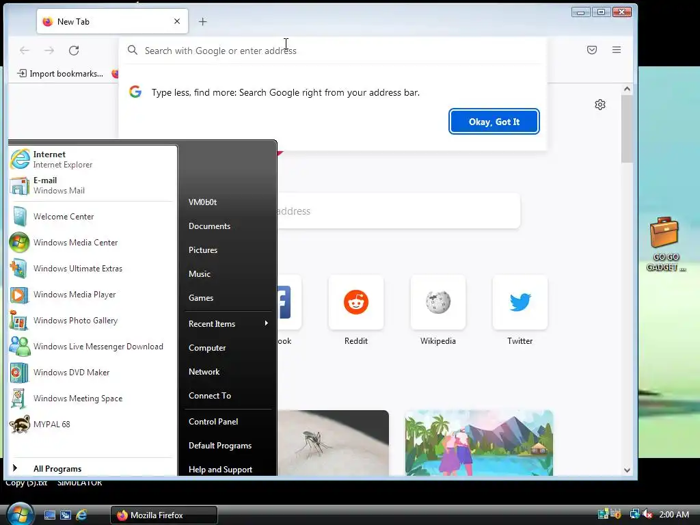Open new tab with plus button
The height and width of the screenshot is (525, 700).
point(202,21)
